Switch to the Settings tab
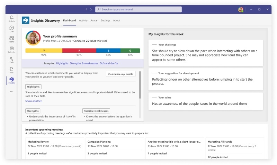The image size is (277, 165). tap(105, 20)
